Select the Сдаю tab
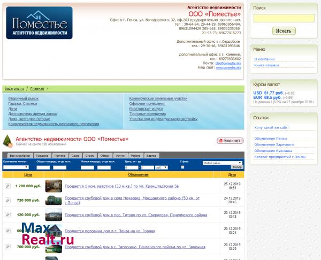 click(x=75, y=156)
